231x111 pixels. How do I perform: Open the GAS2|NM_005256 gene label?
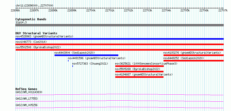pyautogui.click(x=26, y=105)
